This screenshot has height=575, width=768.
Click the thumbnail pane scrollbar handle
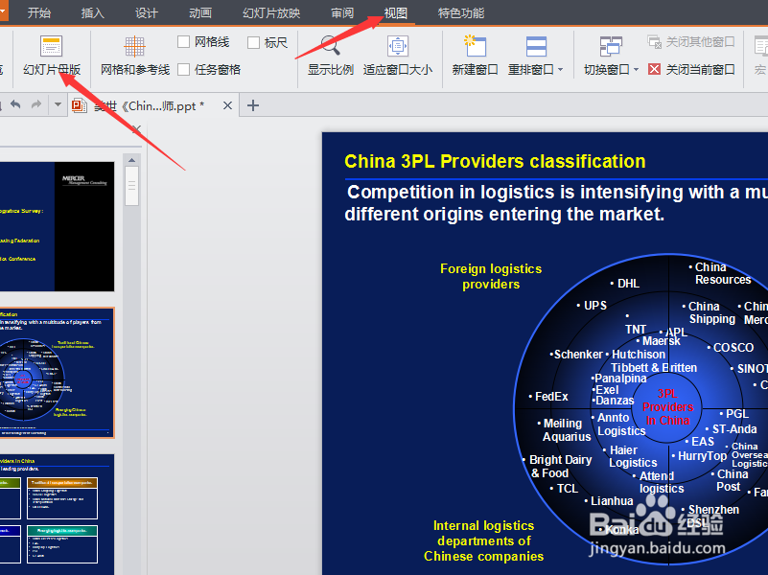click(131, 186)
